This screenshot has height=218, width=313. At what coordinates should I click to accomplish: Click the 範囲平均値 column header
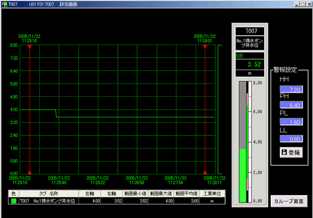coord(187,194)
